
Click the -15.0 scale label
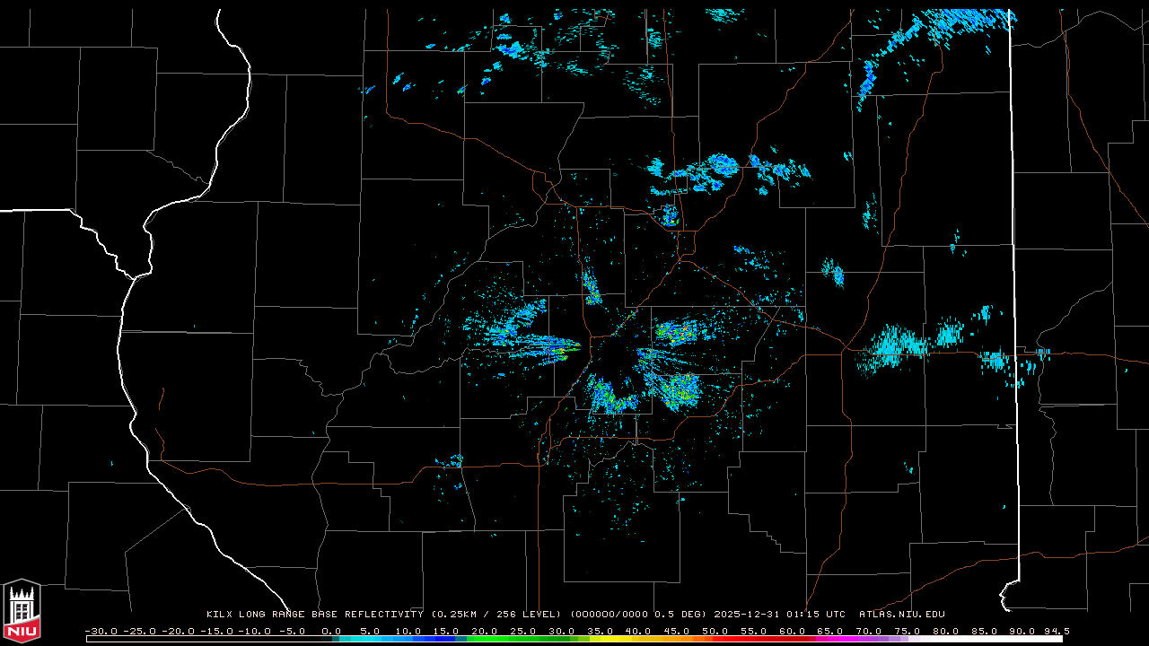click(x=215, y=631)
